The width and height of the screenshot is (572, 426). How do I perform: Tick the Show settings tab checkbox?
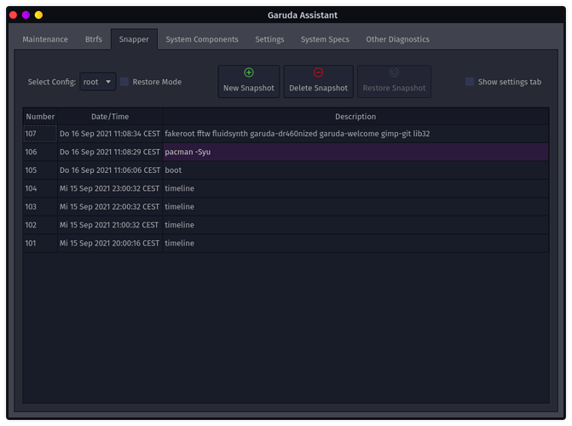pos(470,82)
